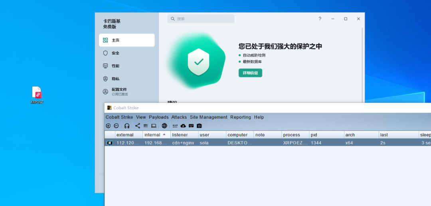Click the Kaspersky 搜索 search field
This screenshot has width=431, height=206.
(x=201, y=19)
